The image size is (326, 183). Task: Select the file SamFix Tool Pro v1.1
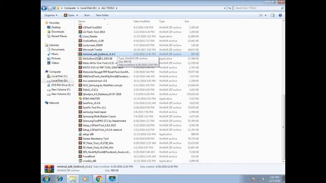94,107
